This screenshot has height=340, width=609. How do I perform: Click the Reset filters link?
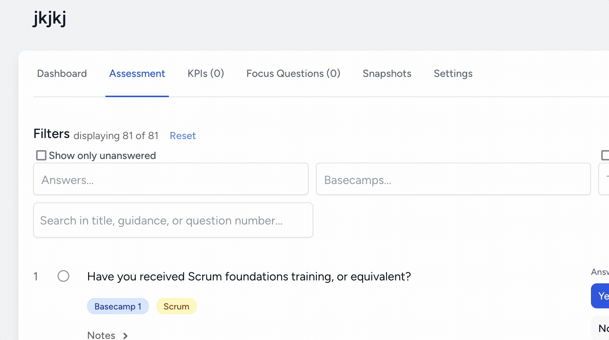pos(182,136)
